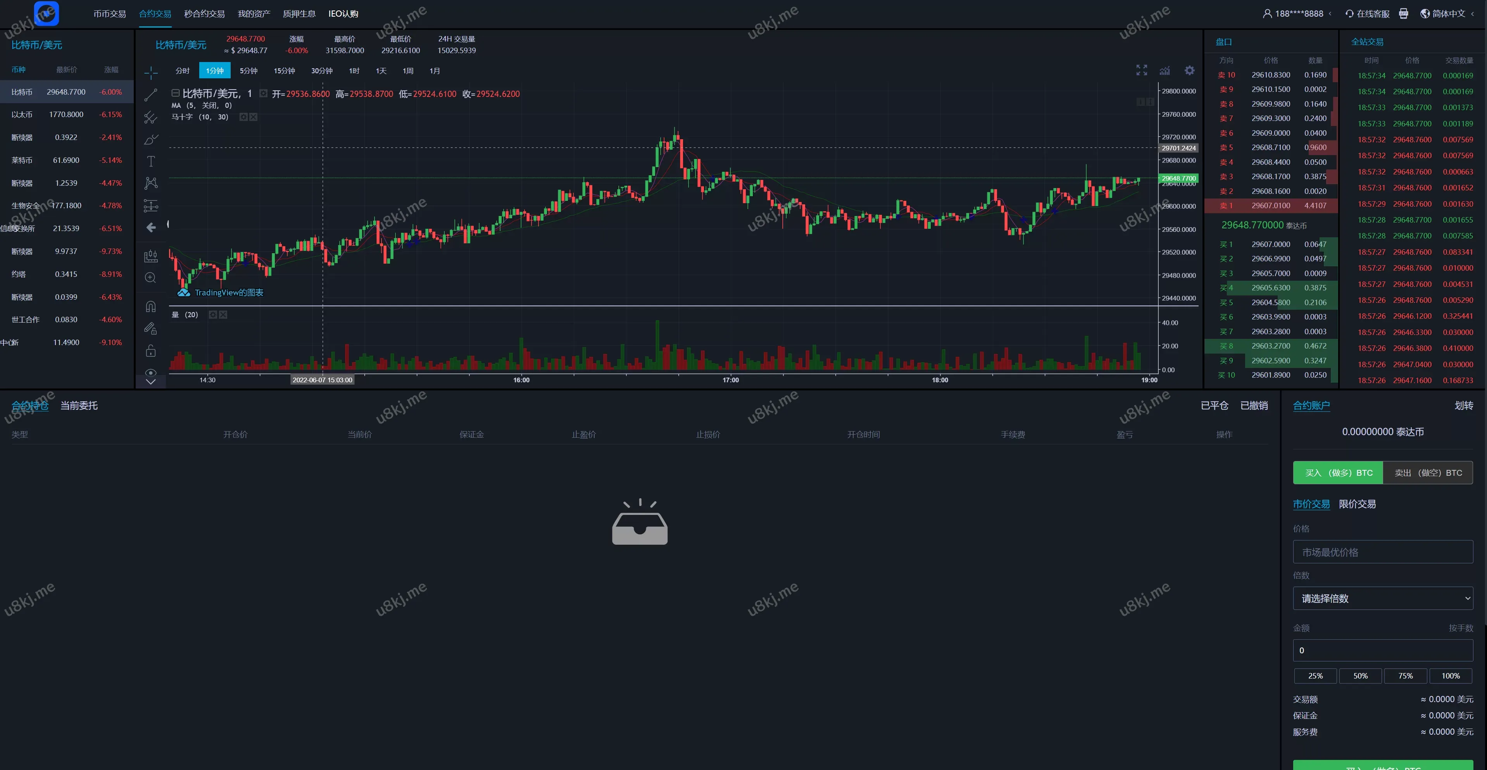Viewport: 1487px width, 770px height.
Task: Switch to the 15分钟 timeframe
Action: [x=284, y=71]
